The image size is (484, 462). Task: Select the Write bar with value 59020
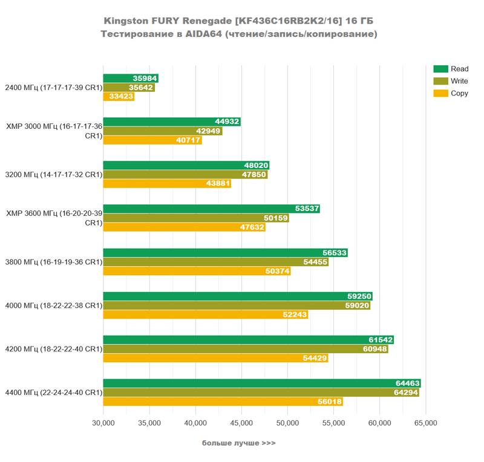coord(237,305)
